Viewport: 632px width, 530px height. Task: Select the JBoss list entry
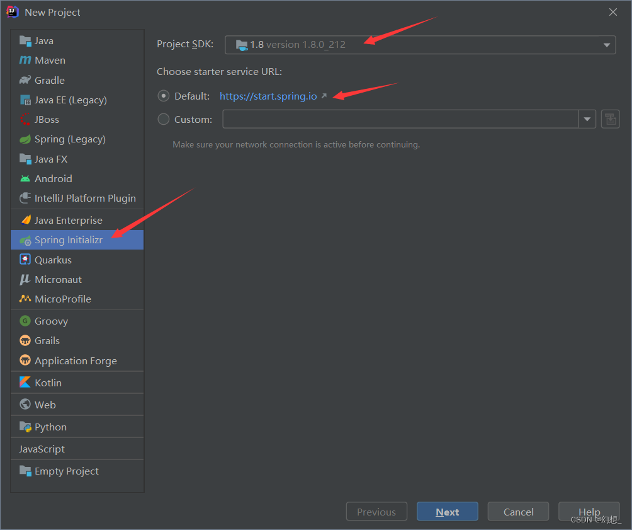coord(77,120)
